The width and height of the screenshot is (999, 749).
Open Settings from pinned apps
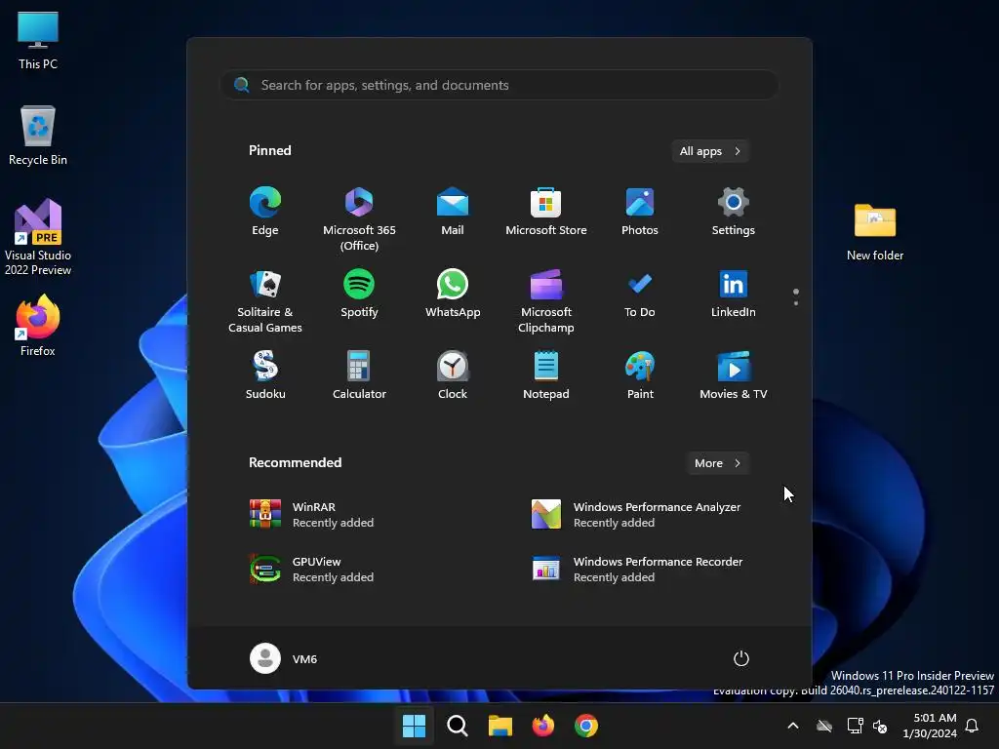point(734,212)
